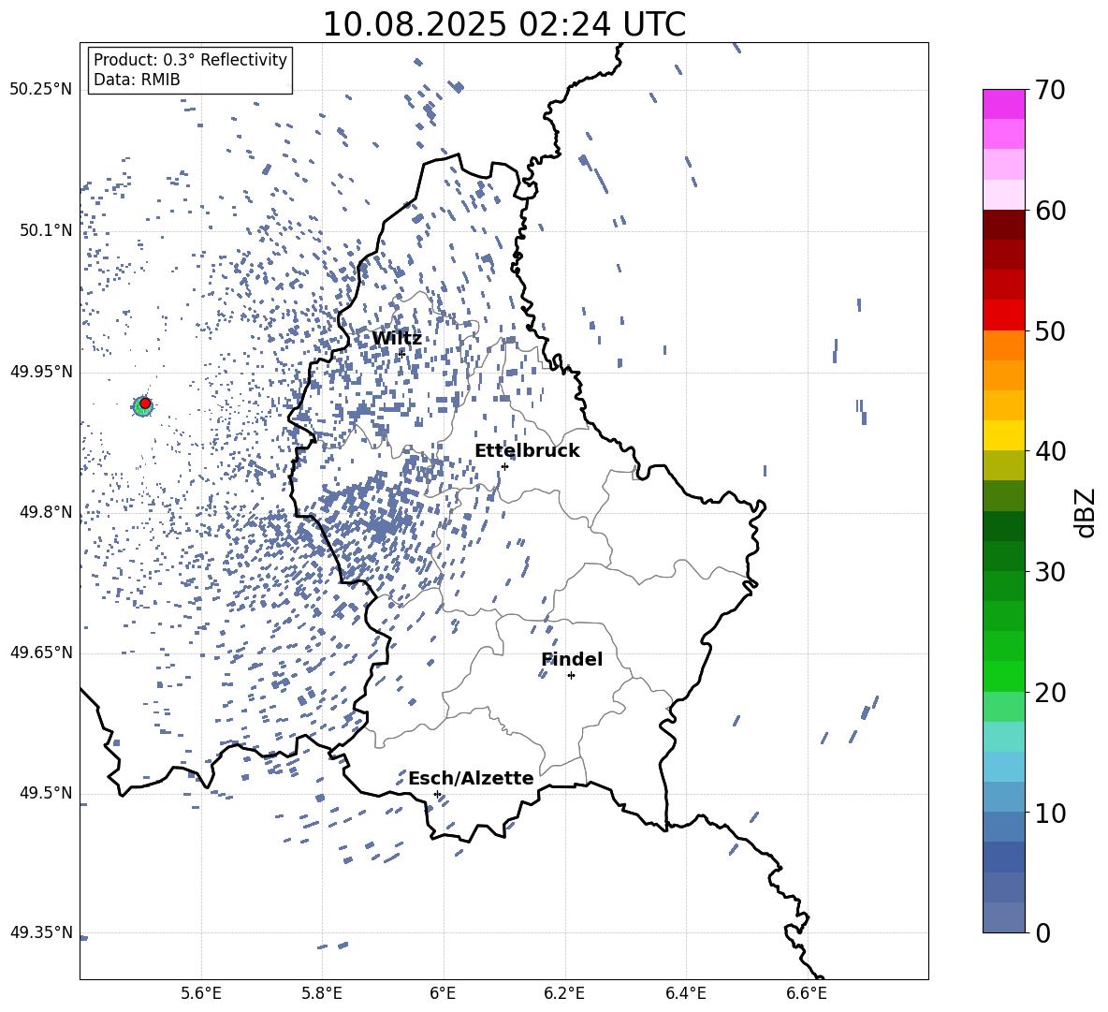Click the colorbar tick value 60

pyautogui.click(x=1050, y=211)
